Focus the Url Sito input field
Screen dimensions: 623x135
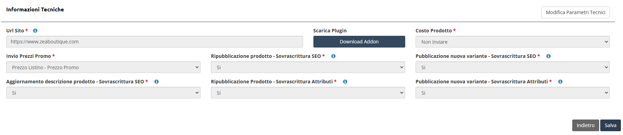154,42
